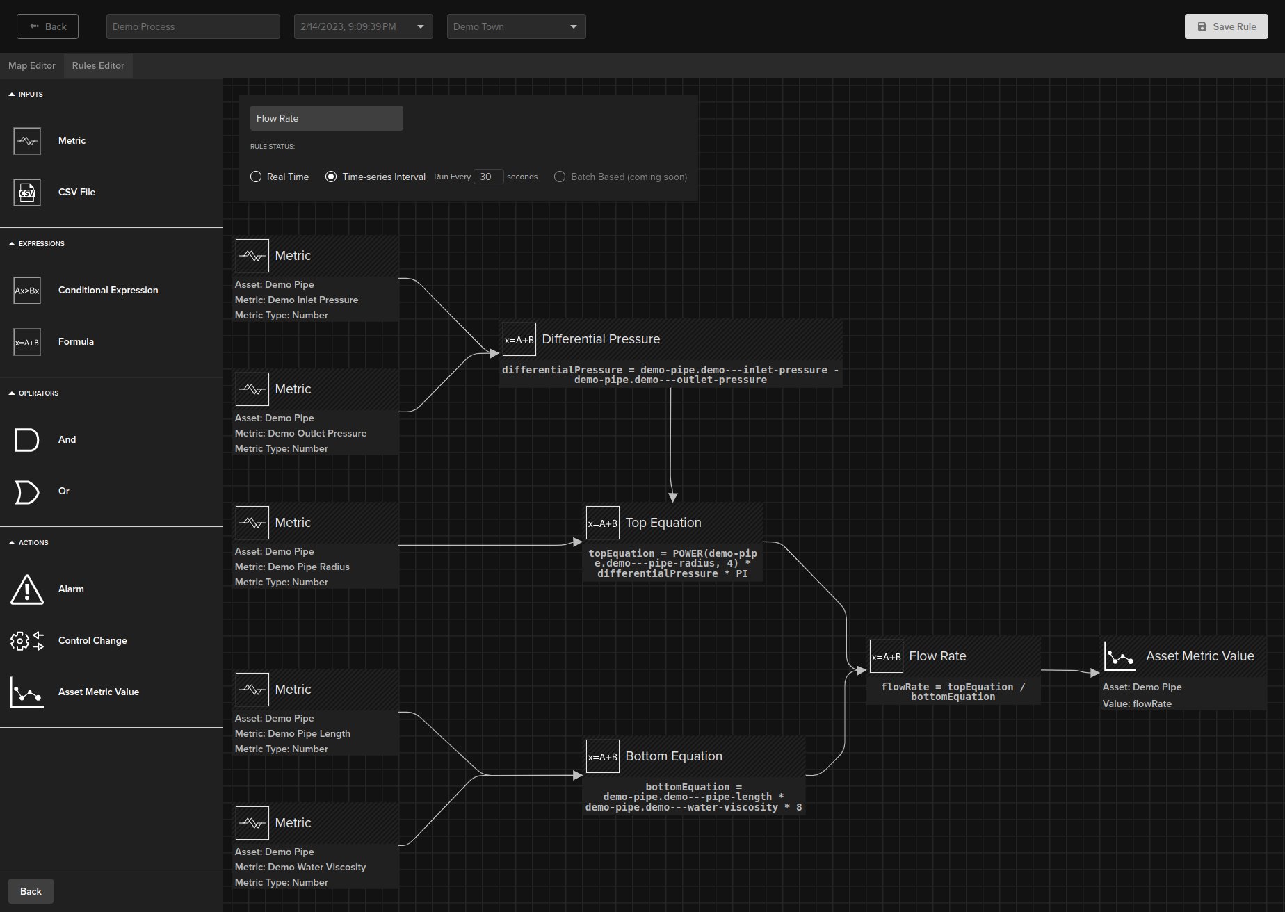Viewport: 1285px width, 912px height.
Task: Click the Back button at top left
Action: point(47,26)
